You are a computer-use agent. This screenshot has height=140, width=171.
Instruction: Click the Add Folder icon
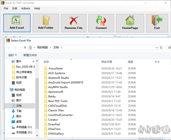click(46, 23)
